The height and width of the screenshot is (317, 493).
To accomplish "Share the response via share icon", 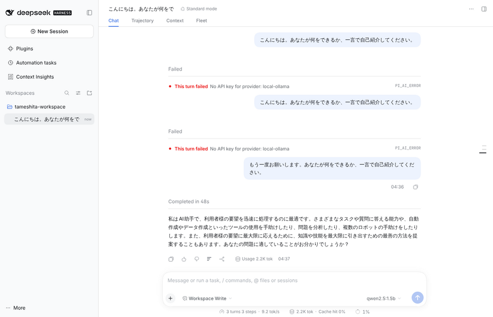I will pyautogui.click(x=222, y=259).
